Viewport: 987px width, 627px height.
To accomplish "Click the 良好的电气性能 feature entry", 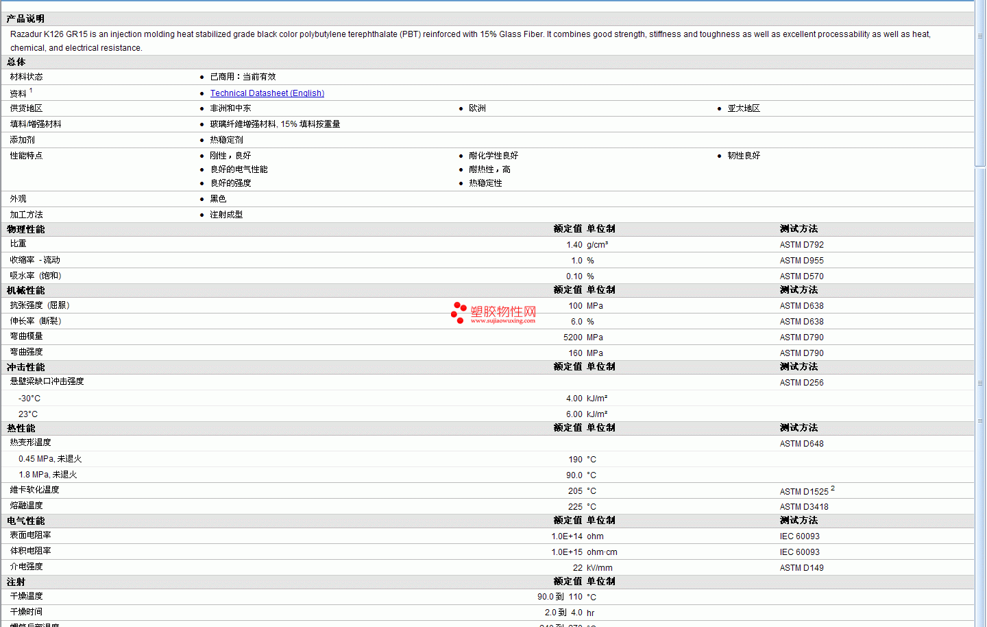I will (x=239, y=169).
